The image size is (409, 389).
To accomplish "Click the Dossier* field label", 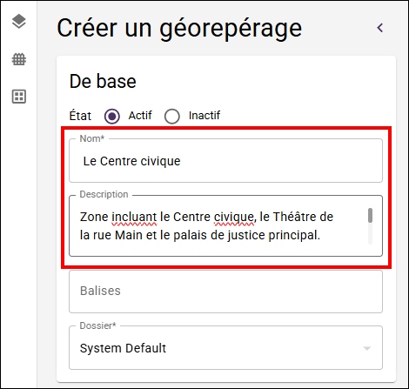I will coord(97,325).
